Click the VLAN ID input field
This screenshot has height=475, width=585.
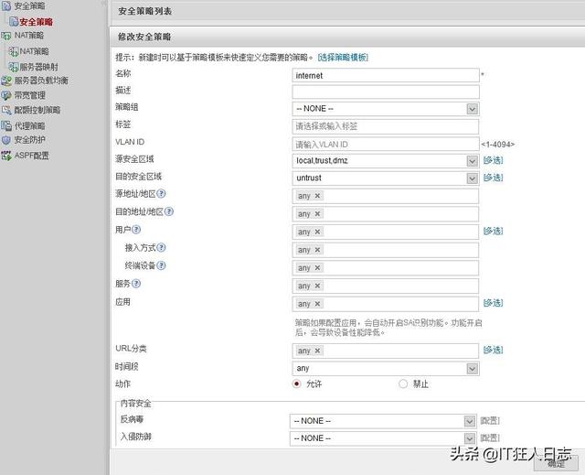point(386,144)
